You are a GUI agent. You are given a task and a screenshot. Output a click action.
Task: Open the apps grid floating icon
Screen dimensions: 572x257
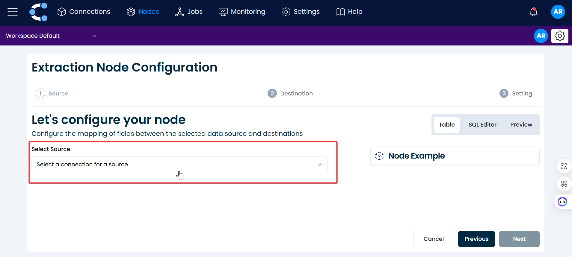point(564,184)
